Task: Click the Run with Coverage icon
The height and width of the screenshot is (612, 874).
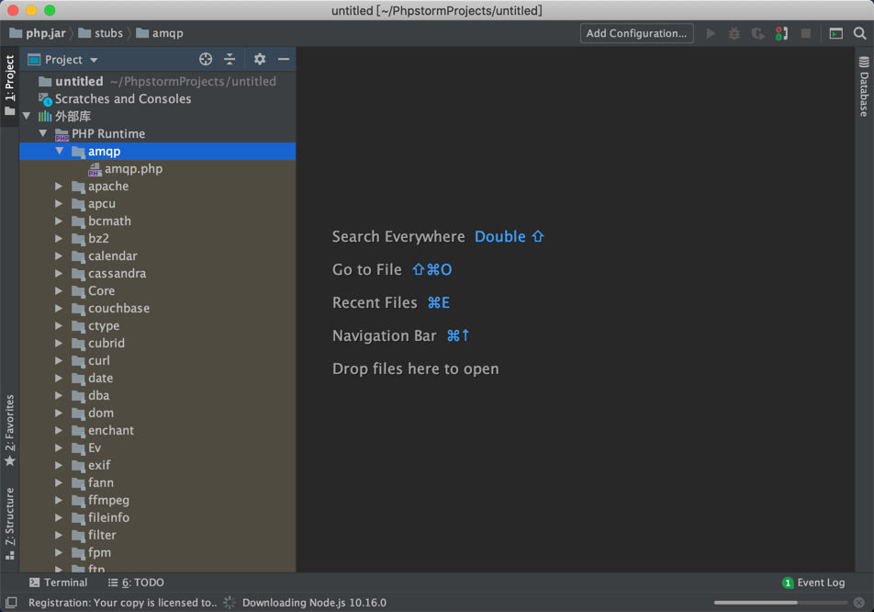Action: coord(756,33)
